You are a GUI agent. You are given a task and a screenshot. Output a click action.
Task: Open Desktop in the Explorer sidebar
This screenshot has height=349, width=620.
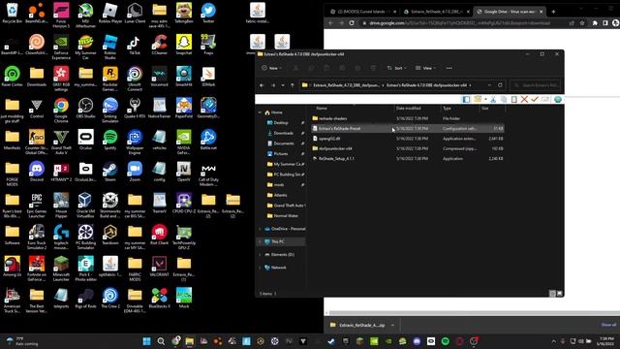[x=281, y=123]
